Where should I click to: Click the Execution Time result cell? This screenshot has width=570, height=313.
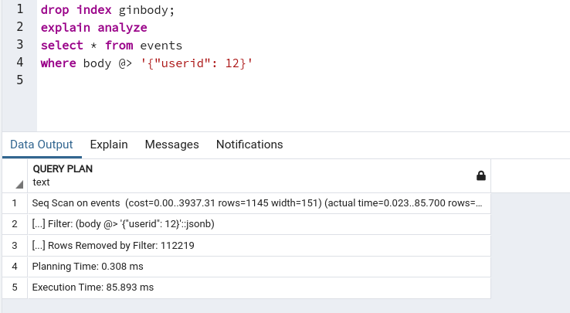pyautogui.click(x=93, y=287)
